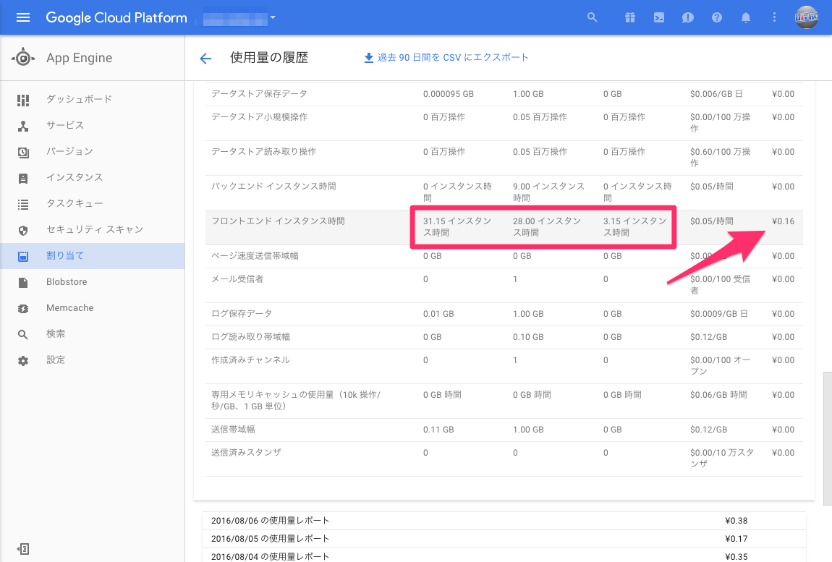Image resolution: width=832 pixels, height=562 pixels.
Task: Click the search magnifier in top bar
Action: pyautogui.click(x=592, y=17)
